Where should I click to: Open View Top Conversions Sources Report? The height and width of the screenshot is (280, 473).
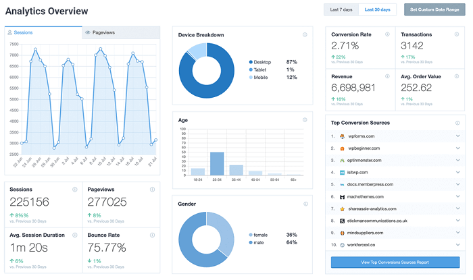395,262
